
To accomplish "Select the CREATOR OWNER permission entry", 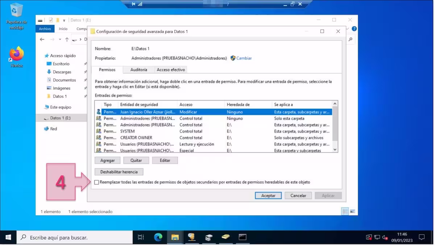I will pyautogui.click(x=213, y=138).
